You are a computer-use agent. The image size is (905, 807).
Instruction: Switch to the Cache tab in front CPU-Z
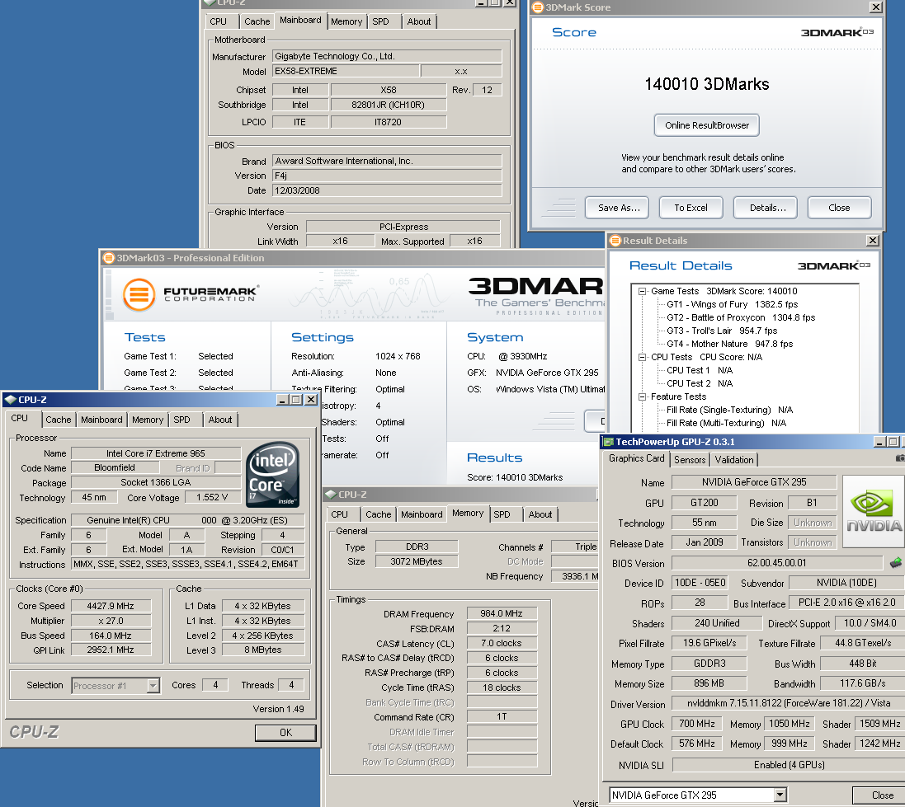point(59,420)
